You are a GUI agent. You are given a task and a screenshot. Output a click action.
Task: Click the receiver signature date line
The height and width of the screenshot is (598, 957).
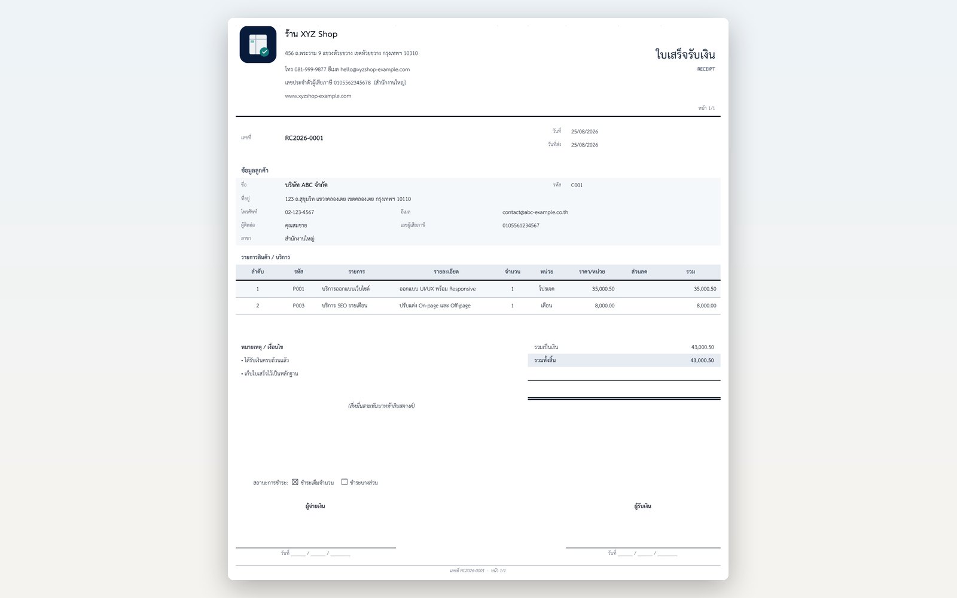pyautogui.click(x=642, y=553)
